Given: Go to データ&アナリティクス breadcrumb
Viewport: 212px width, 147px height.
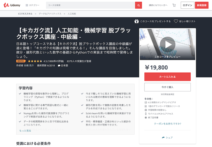Looking at the screenshot, I should (50, 14).
